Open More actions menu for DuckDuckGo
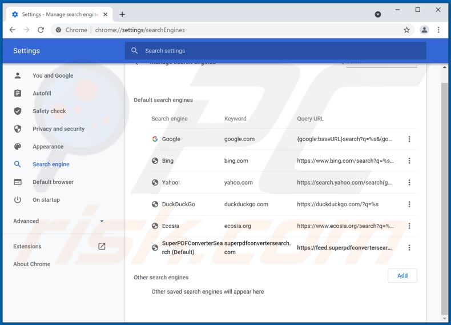Viewport: 451px width, 325px height. point(409,204)
